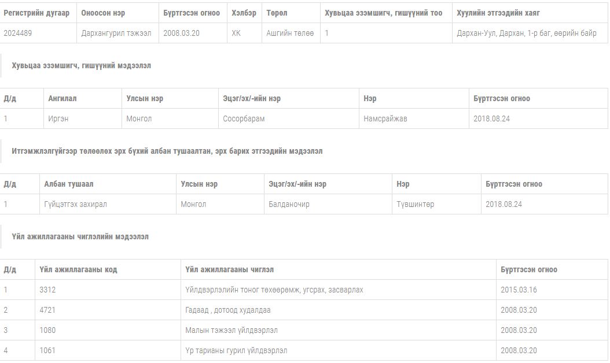
Task: Click the 'Үйл ажиллагааны код' column header
Action: tap(78, 269)
